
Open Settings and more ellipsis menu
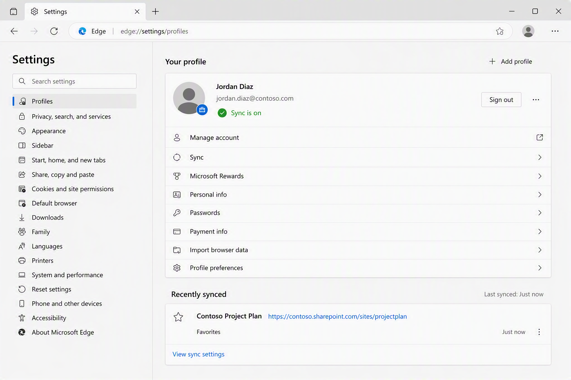pyautogui.click(x=555, y=31)
